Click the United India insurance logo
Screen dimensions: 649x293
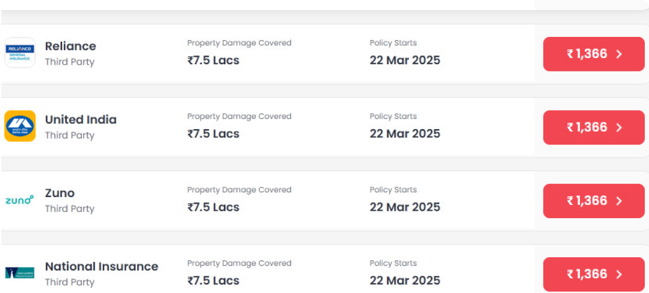(20, 126)
